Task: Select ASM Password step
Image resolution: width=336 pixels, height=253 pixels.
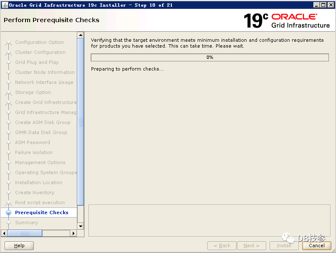Action: pyautogui.click(x=33, y=142)
